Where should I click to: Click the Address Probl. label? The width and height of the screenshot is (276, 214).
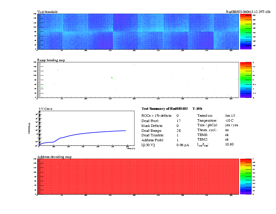tap(153, 140)
